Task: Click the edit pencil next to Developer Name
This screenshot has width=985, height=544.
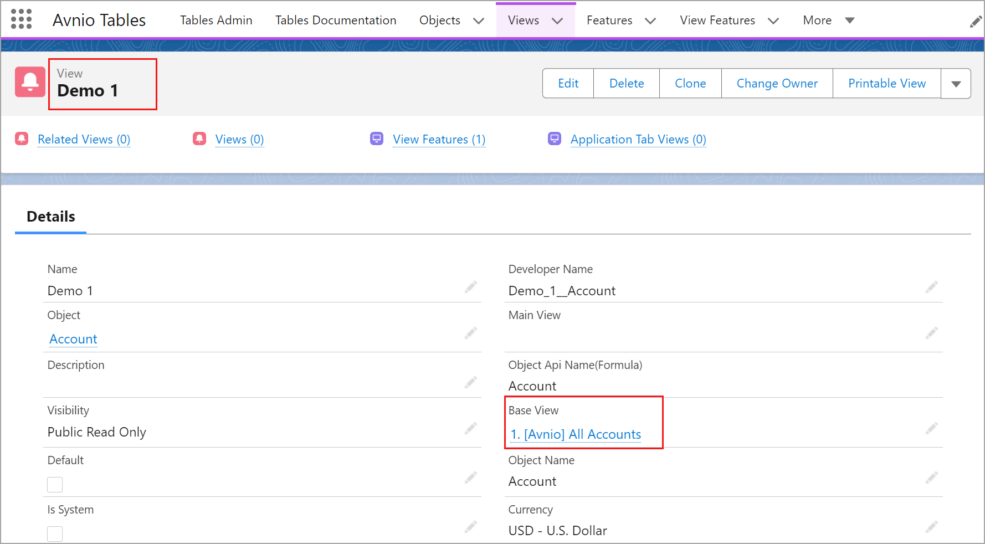Action: coord(931,287)
